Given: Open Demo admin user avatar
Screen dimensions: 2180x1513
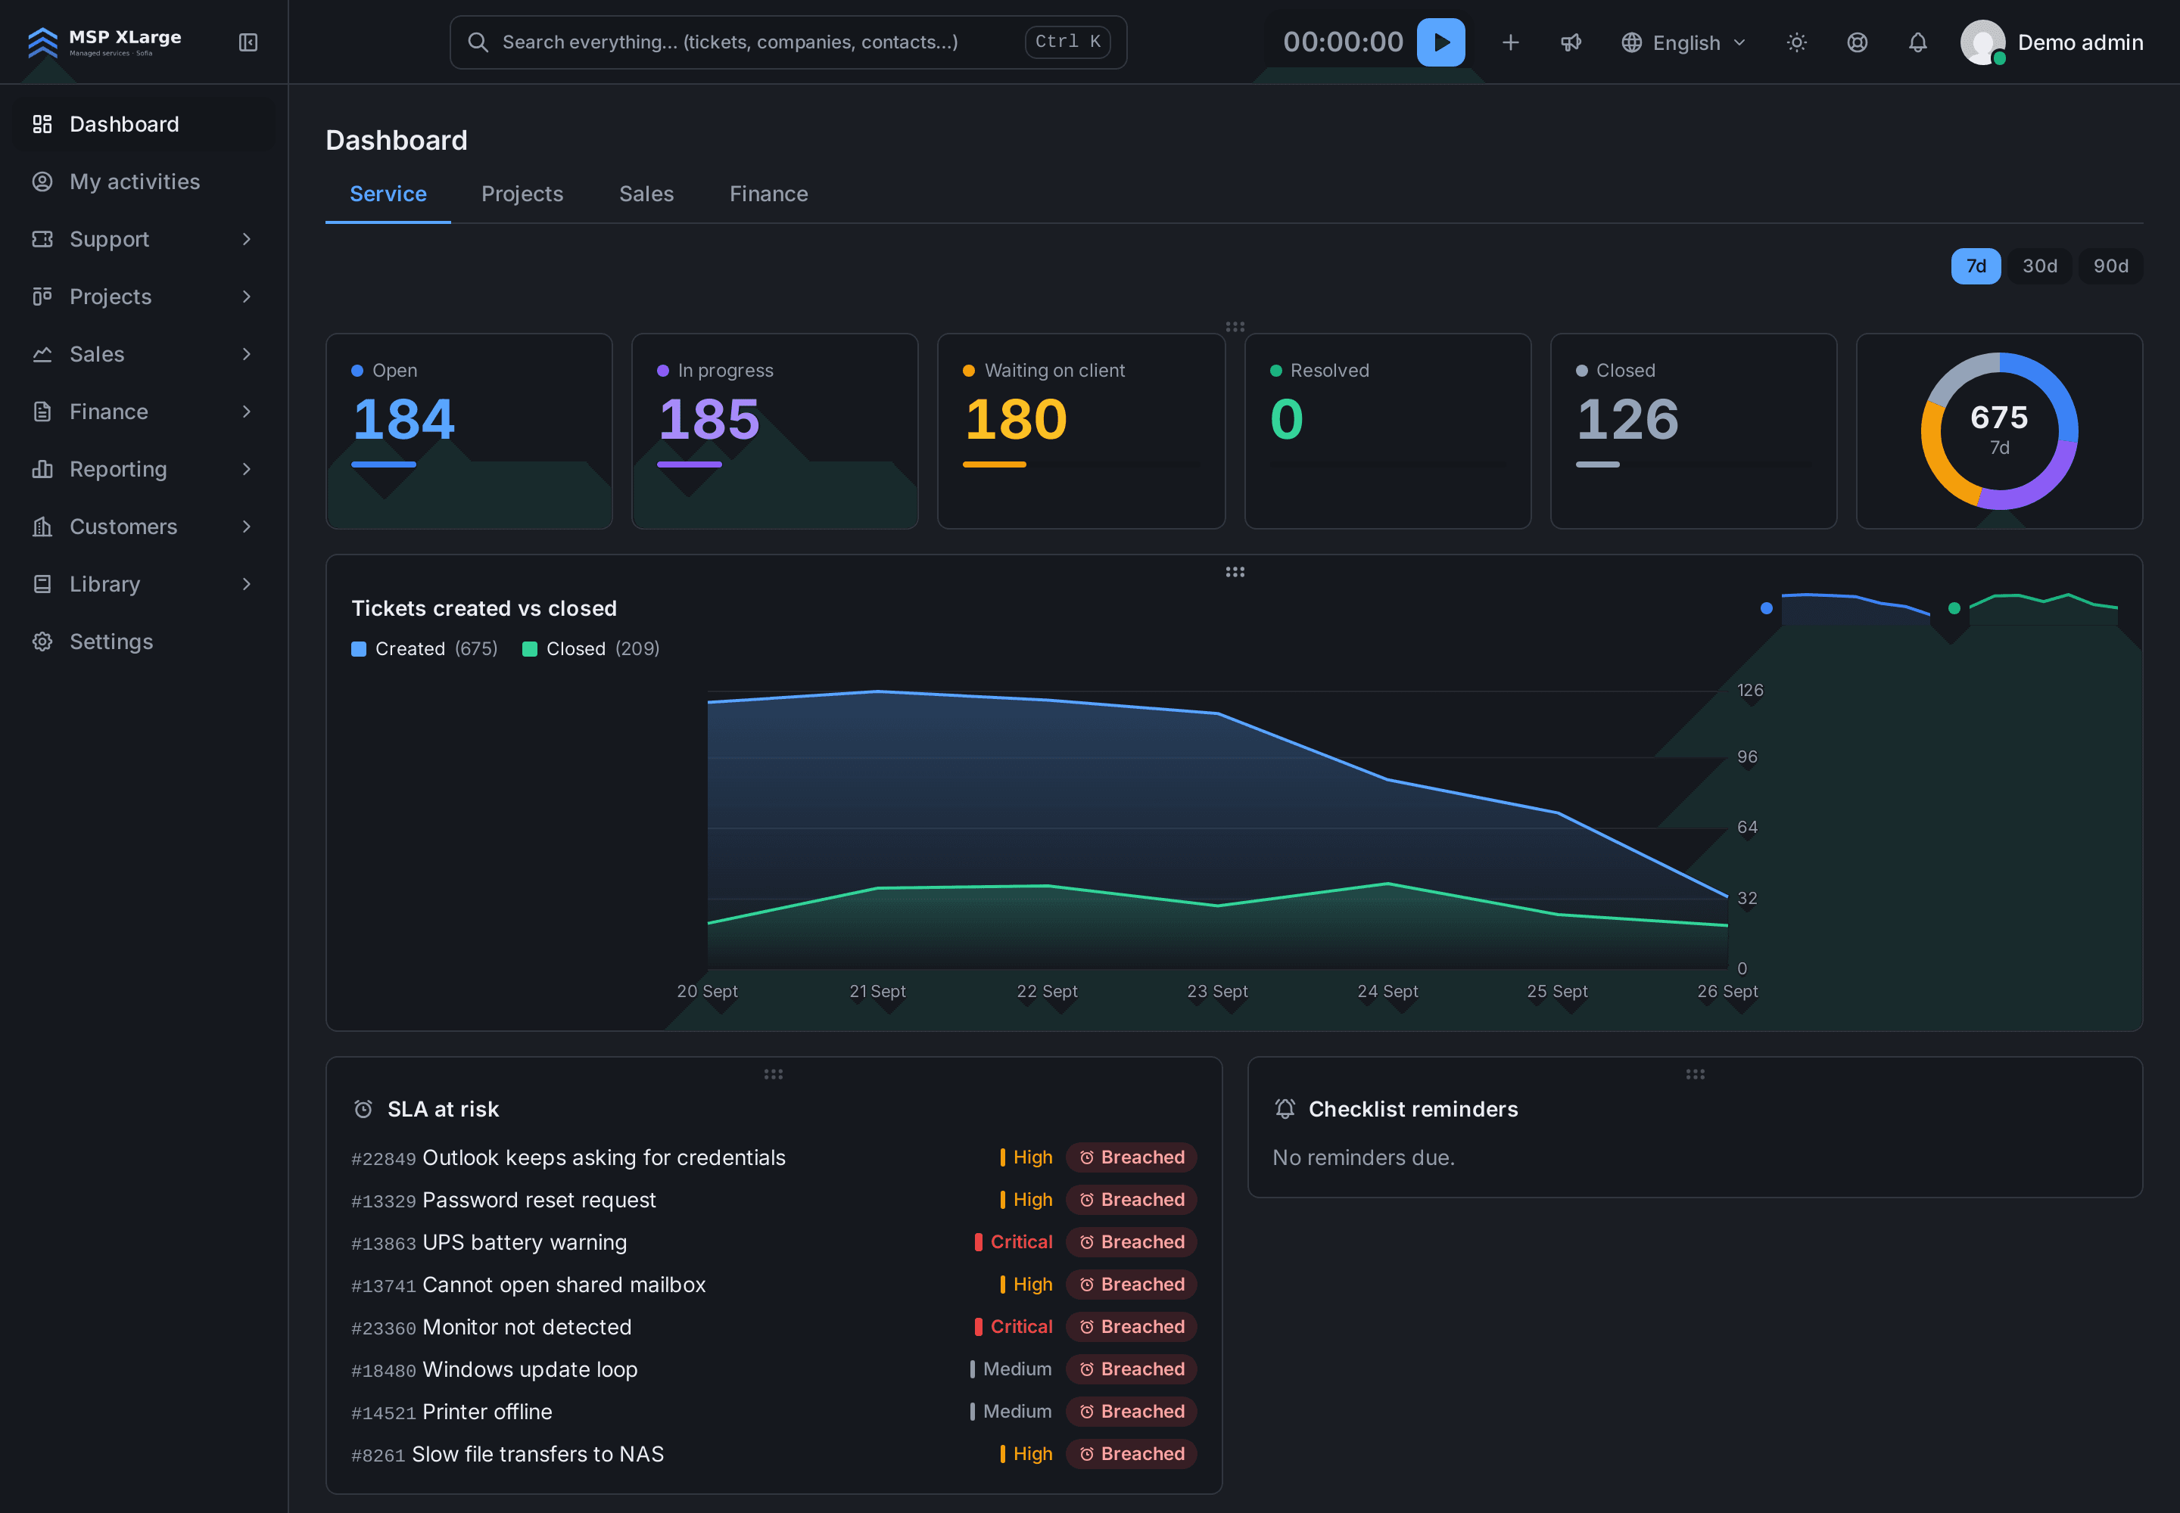Looking at the screenshot, I should point(1982,42).
